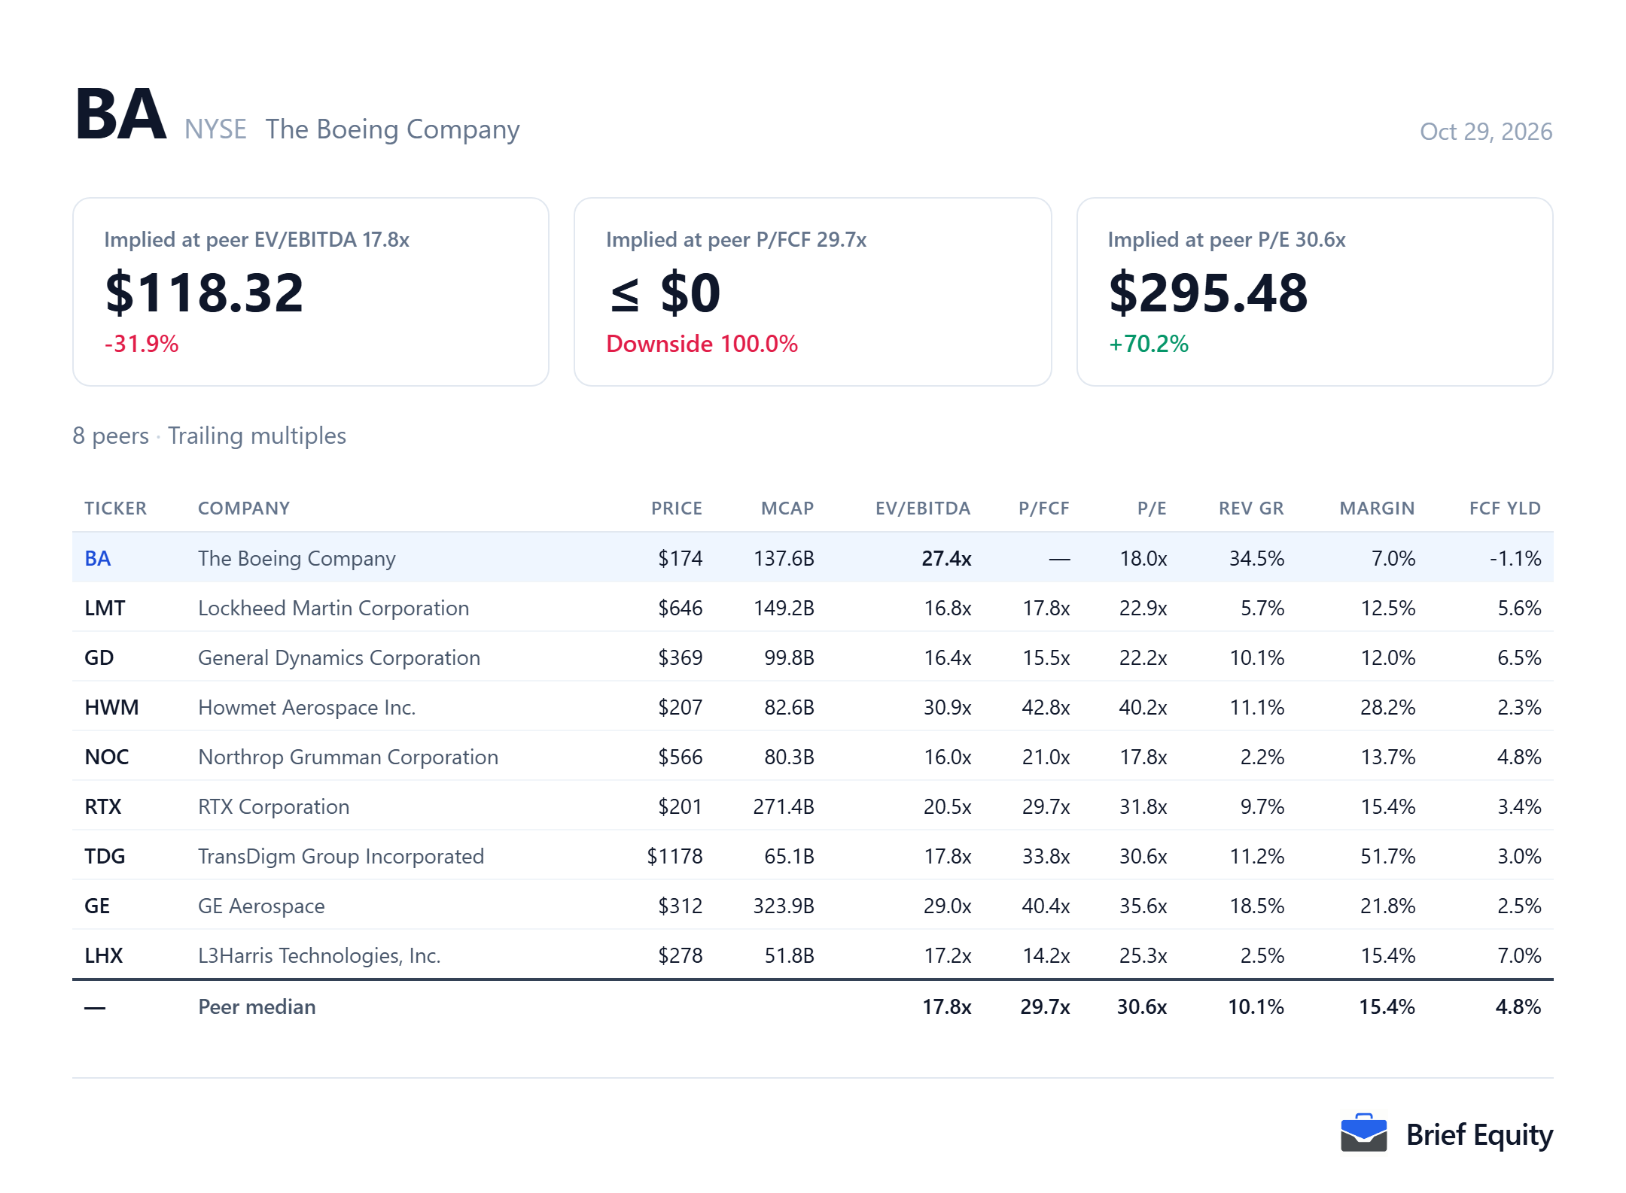Screen dimensions: 1626x1193
Task: Click the Oct 29, 2026 date
Action: click(x=1486, y=132)
